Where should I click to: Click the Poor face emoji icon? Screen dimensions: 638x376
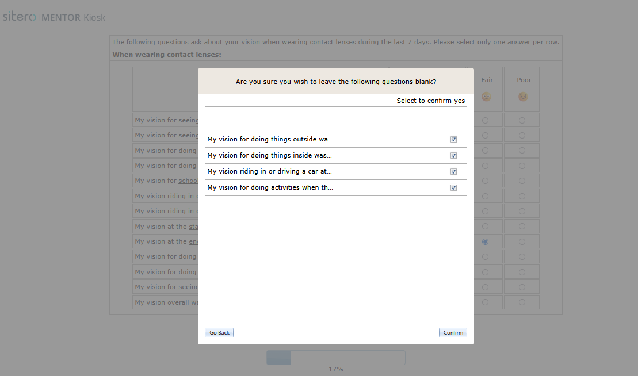click(x=523, y=97)
